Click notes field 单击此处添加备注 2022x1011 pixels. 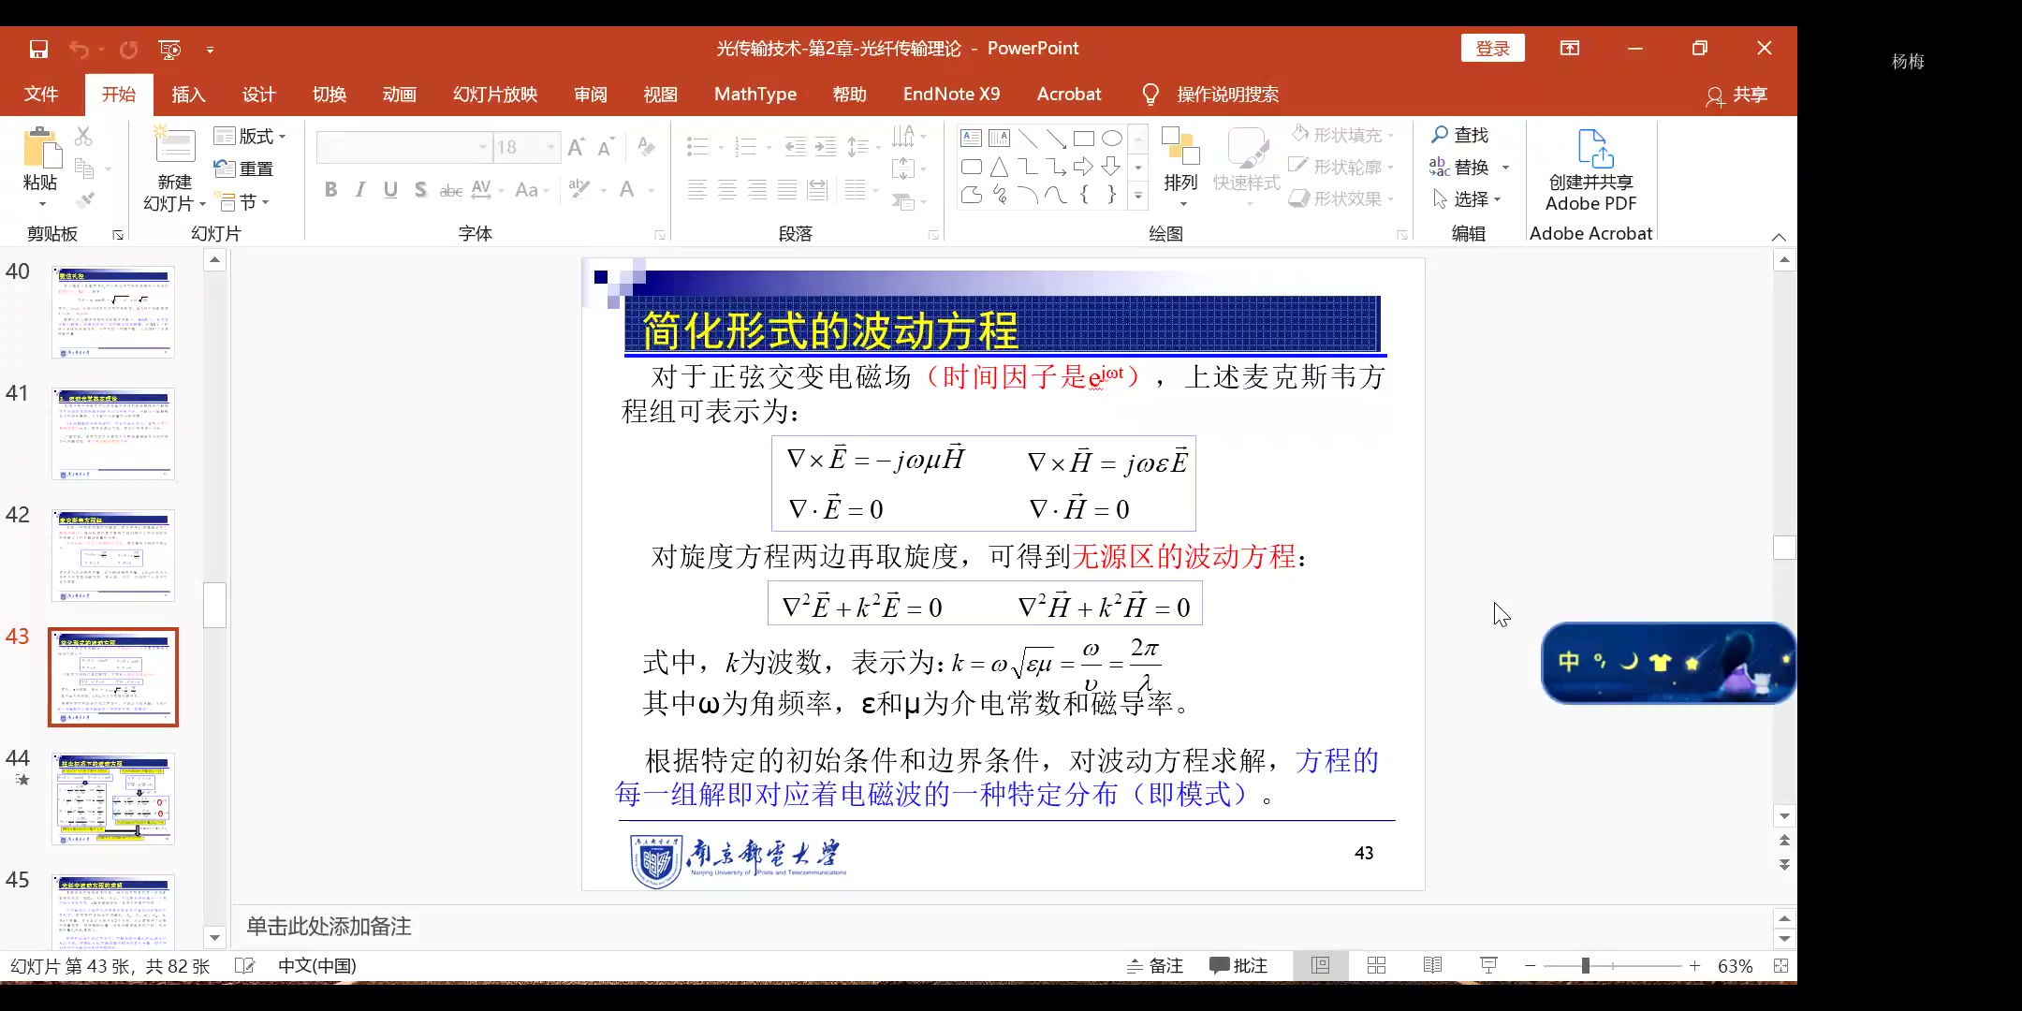pyautogui.click(x=329, y=926)
